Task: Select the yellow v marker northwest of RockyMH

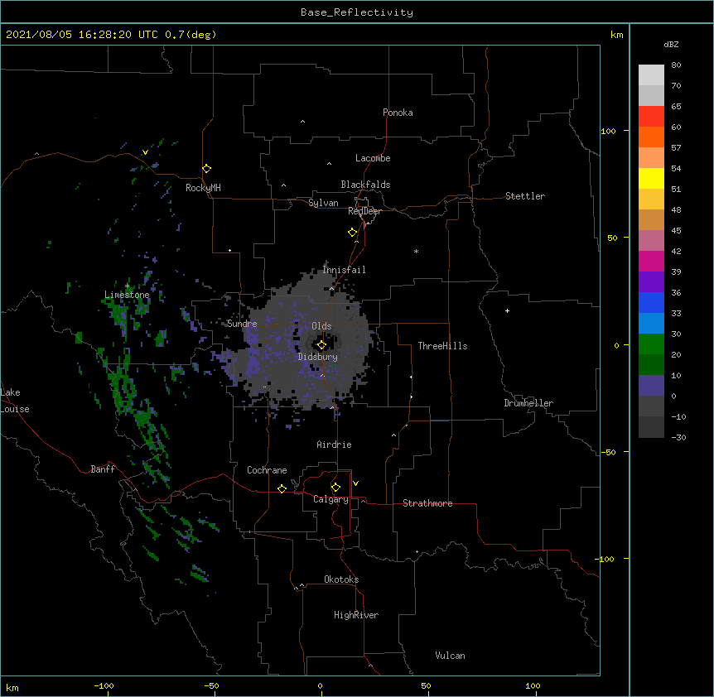Action: (145, 152)
